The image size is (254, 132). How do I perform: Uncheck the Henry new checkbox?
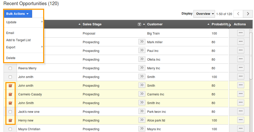pos(10,120)
